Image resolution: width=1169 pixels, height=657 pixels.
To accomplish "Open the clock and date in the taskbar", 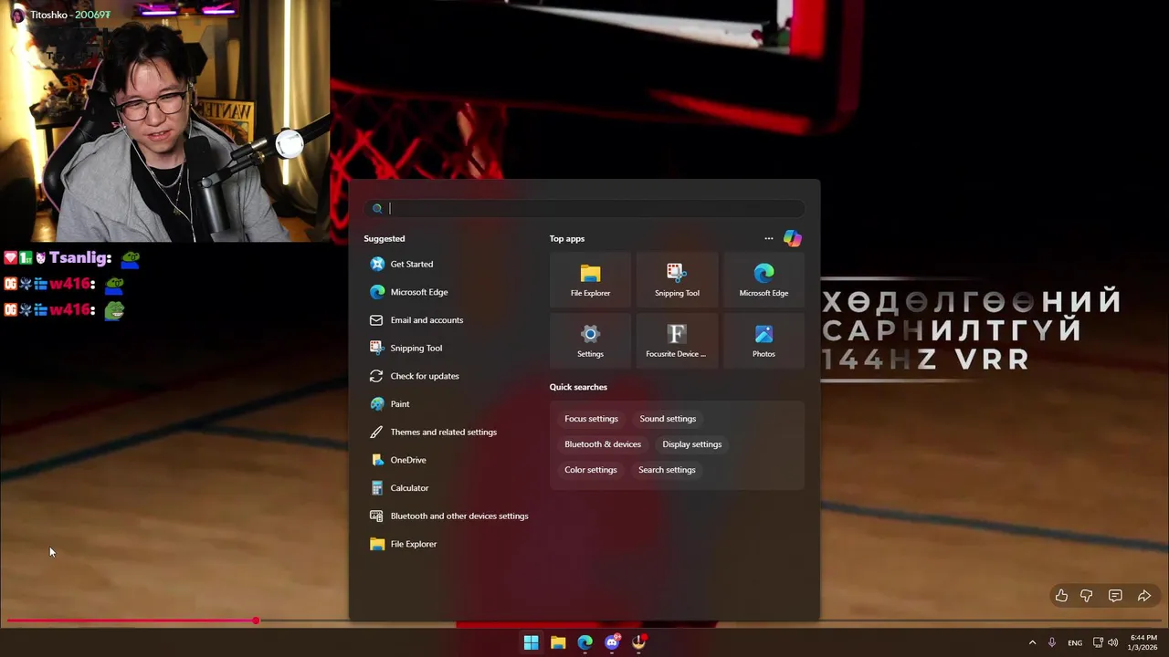I will pos(1143,642).
